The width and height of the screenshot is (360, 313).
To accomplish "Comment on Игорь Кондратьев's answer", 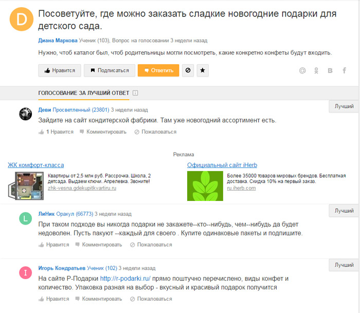I will [x=99, y=299].
